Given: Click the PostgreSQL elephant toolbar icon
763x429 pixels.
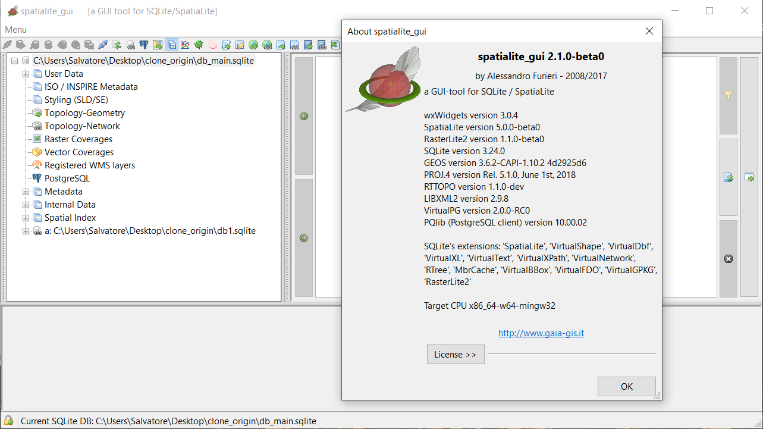Looking at the screenshot, I should coord(144,45).
